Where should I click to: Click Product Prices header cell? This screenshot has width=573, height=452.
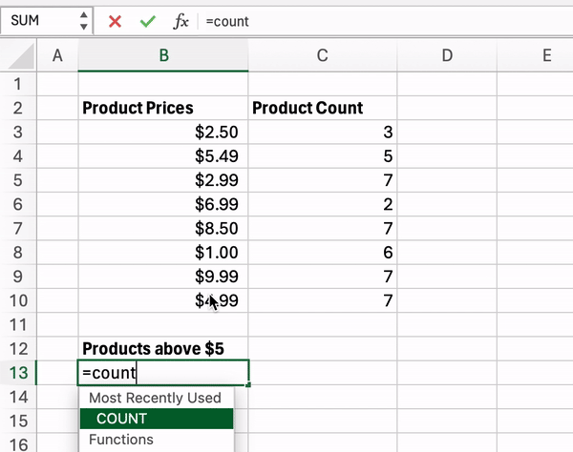(163, 108)
